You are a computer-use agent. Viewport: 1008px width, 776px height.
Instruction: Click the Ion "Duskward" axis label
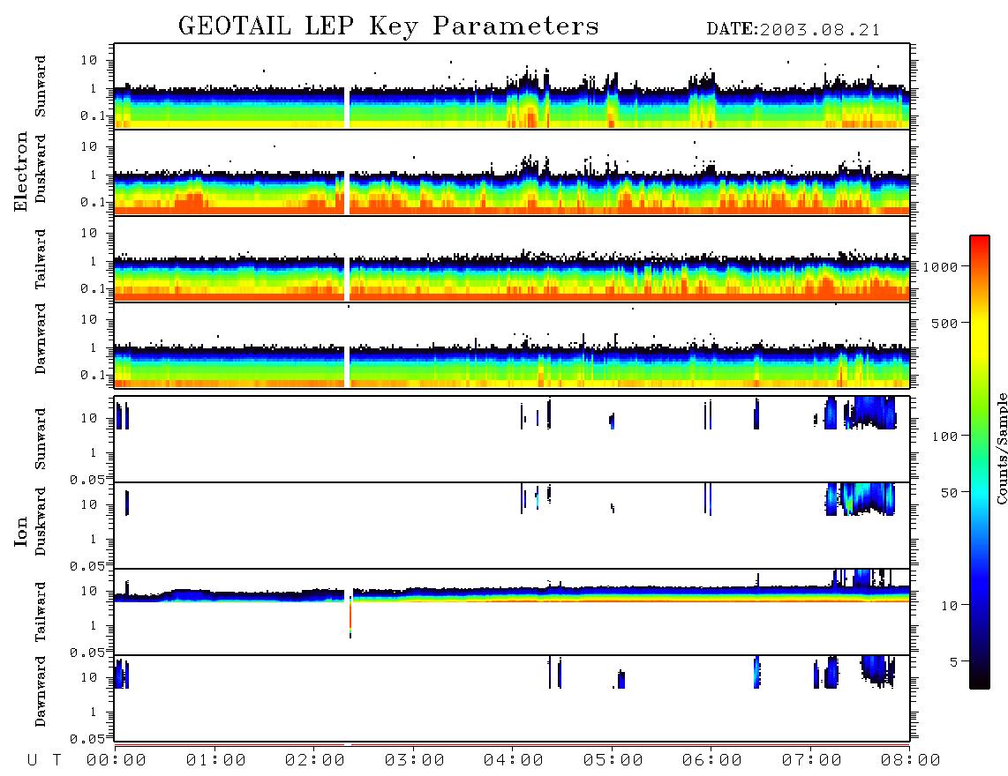coord(41,522)
